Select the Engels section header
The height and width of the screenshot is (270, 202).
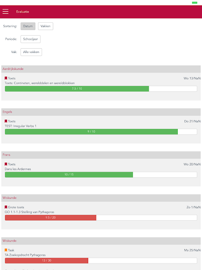click(101, 112)
